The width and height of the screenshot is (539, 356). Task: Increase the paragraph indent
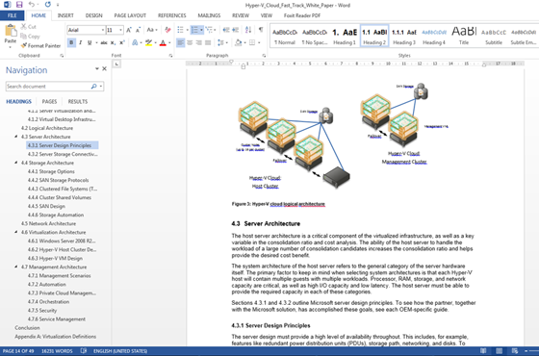coord(236,30)
